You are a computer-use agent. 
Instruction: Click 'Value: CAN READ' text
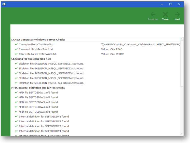[x=112, y=49]
